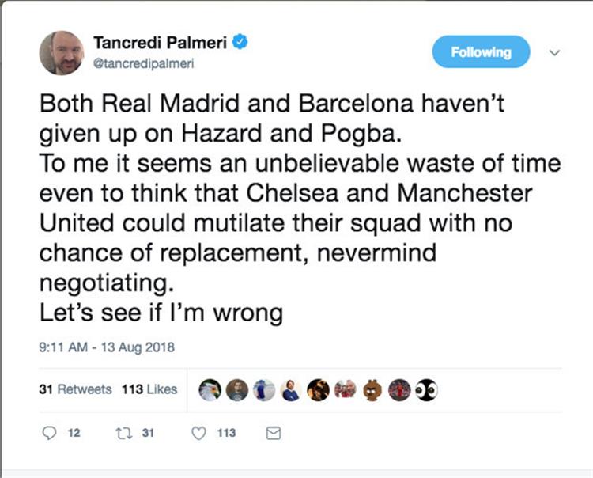Open the tweet options chevron menu
The image size is (593, 478).
pos(555,52)
